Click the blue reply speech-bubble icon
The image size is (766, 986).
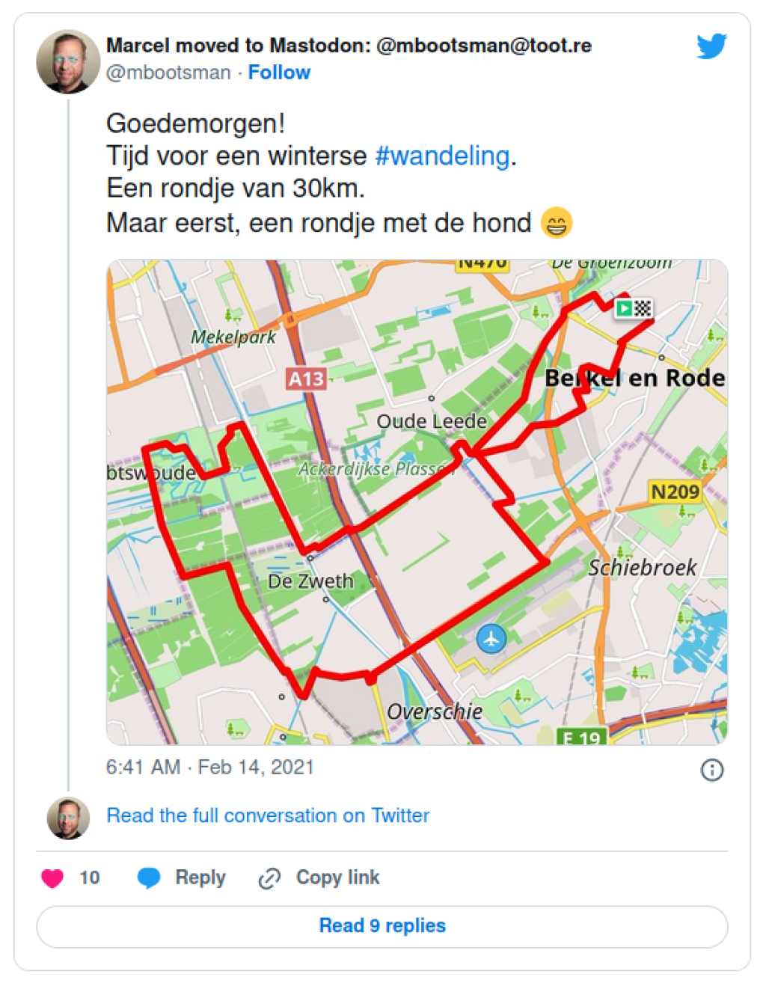tap(150, 877)
